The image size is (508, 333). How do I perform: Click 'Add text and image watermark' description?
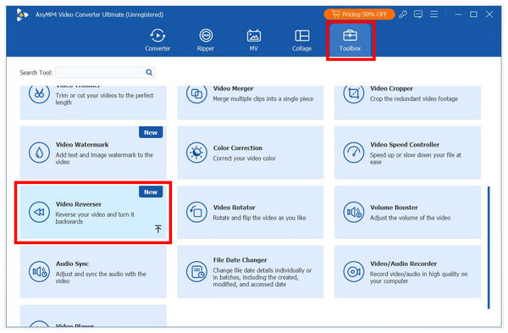click(x=104, y=158)
